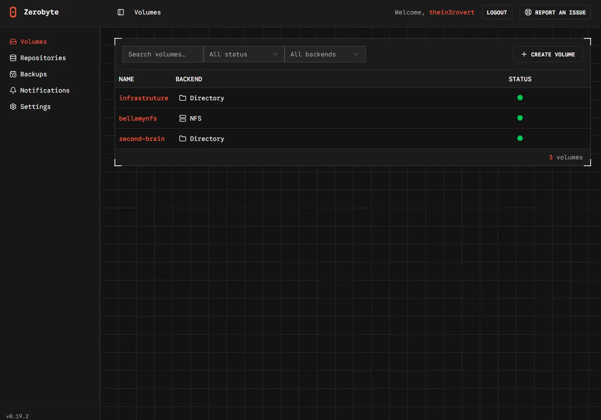Expand the All backends filter
Image resolution: width=601 pixels, height=420 pixels.
click(x=325, y=54)
